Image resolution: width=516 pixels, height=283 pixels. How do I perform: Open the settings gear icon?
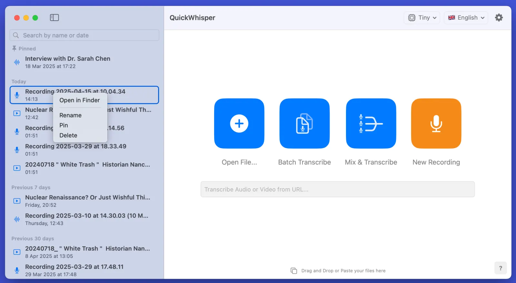pyautogui.click(x=499, y=18)
